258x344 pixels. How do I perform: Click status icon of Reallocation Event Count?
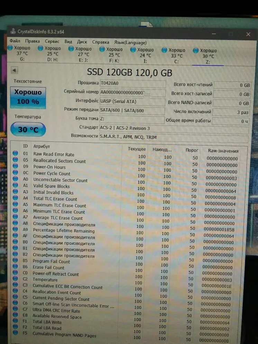(x=15, y=291)
